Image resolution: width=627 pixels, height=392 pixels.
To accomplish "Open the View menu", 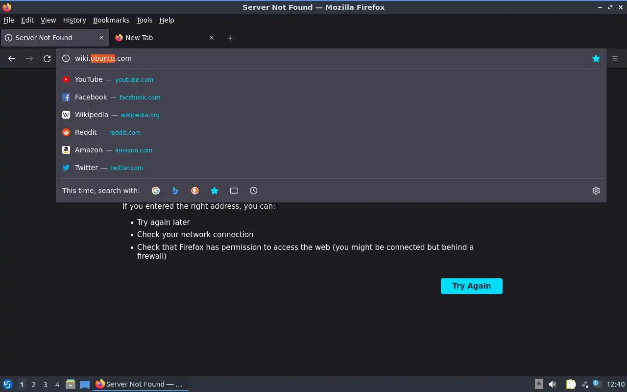I will coord(48,20).
